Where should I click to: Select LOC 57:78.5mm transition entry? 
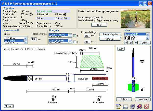59,35
